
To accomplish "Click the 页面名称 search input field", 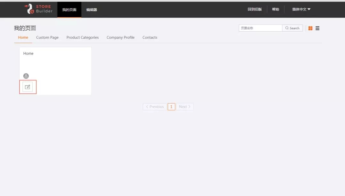I will click(260, 28).
